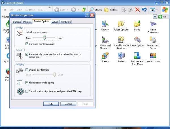The width and height of the screenshot is (170, 129).
Task: Open the Game Controllers icon
Action: (x=153, y=27)
